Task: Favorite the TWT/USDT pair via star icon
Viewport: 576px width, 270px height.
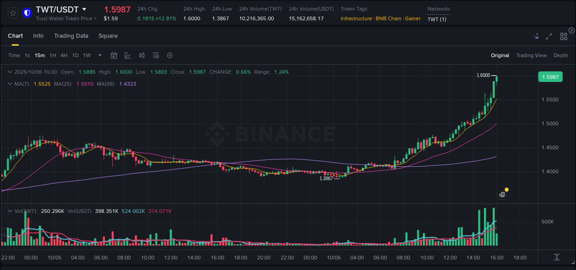Action: [x=13, y=13]
